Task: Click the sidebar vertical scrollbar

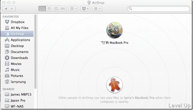Action: [36, 52]
